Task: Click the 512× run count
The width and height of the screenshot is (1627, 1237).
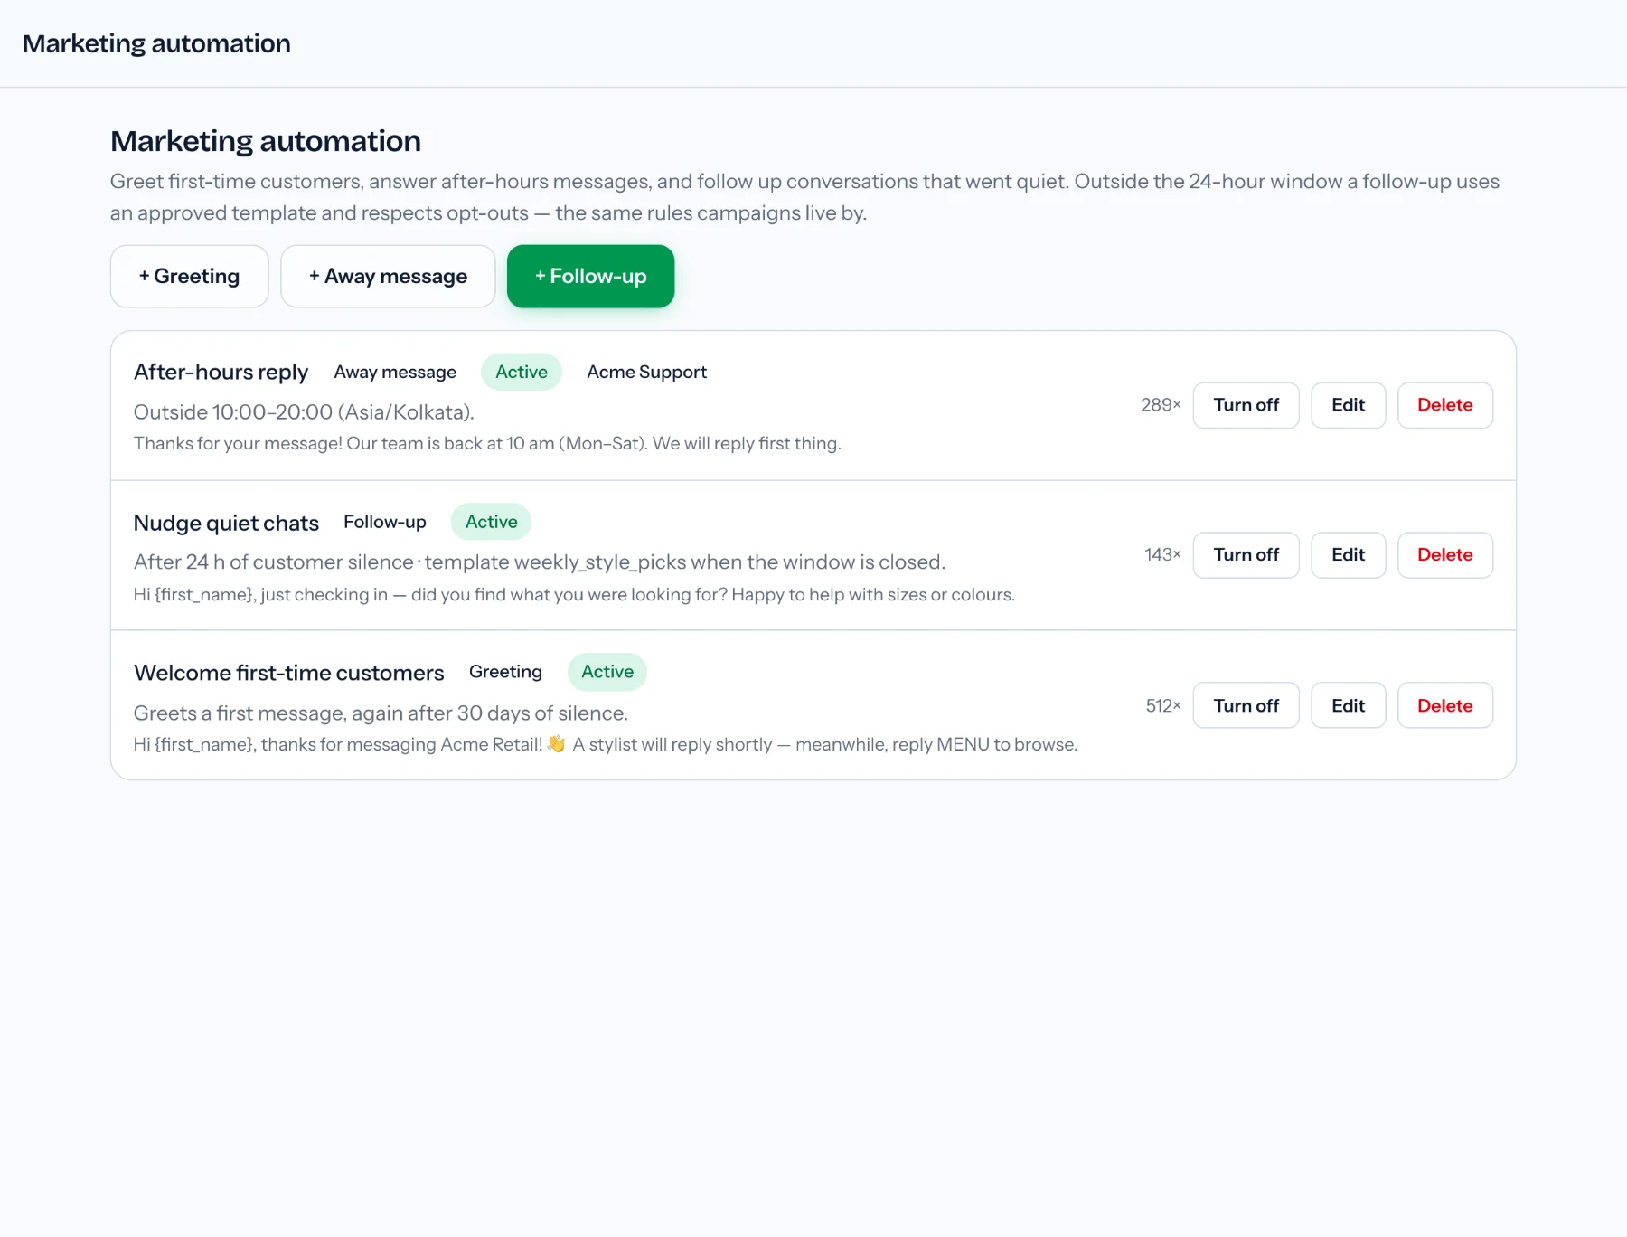Action: click(x=1163, y=705)
